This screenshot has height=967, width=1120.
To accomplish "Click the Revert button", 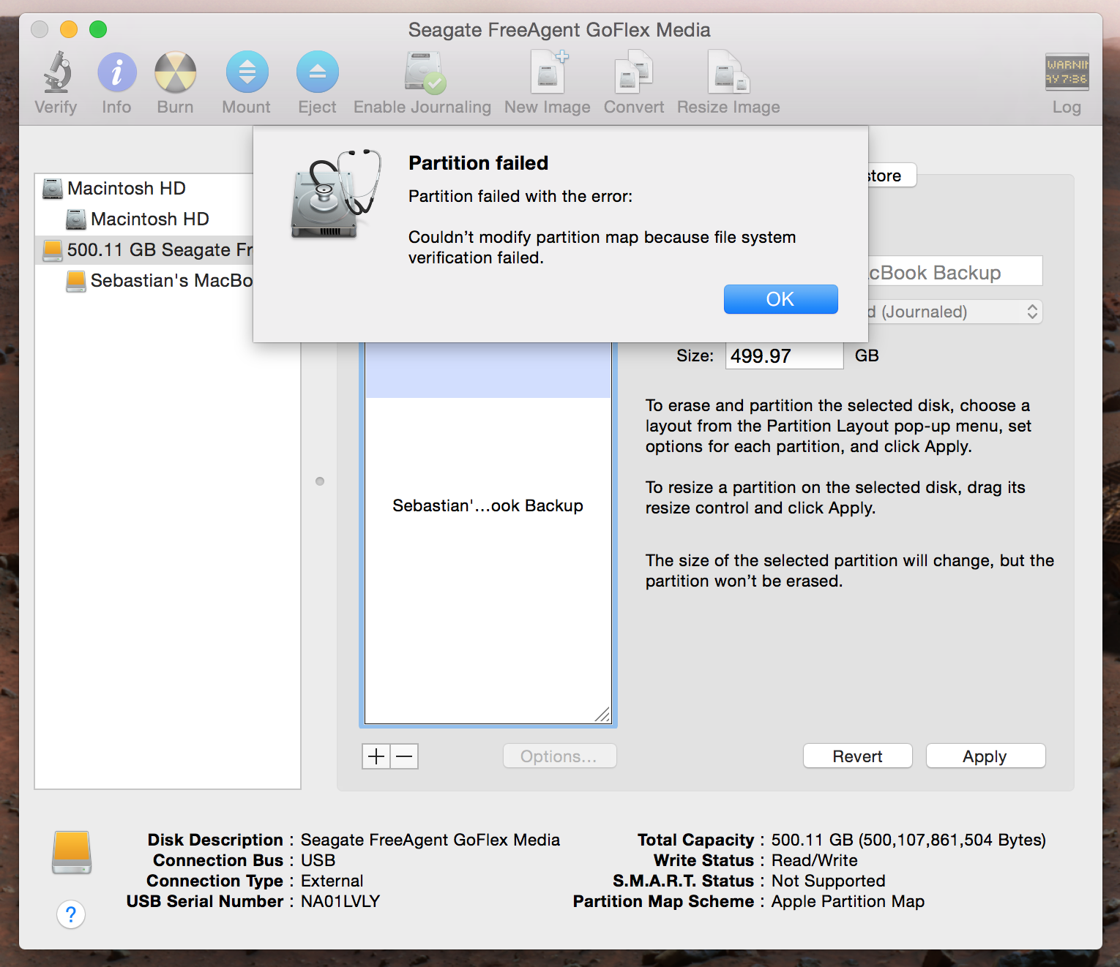I will click(858, 756).
